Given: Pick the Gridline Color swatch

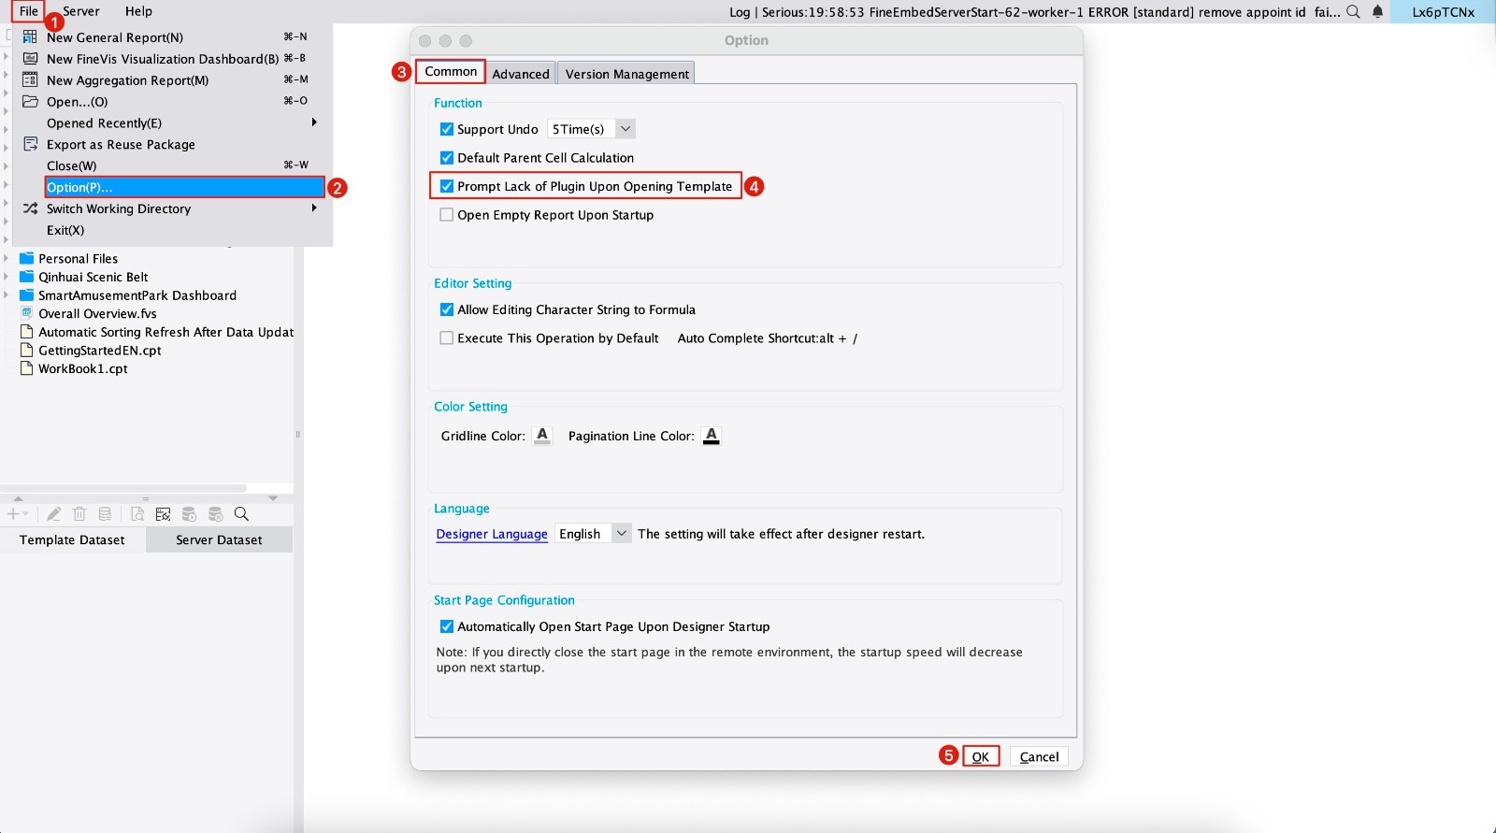Looking at the screenshot, I should pyautogui.click(x=542, y=436).
